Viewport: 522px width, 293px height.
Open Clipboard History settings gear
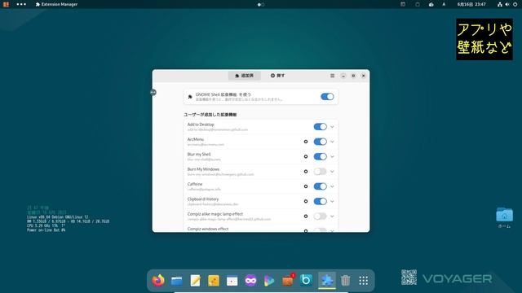click(x=306, y=201)
